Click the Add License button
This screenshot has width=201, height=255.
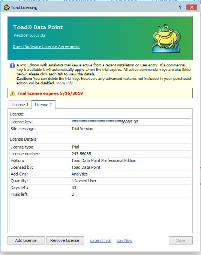click(x=26, y=240)
